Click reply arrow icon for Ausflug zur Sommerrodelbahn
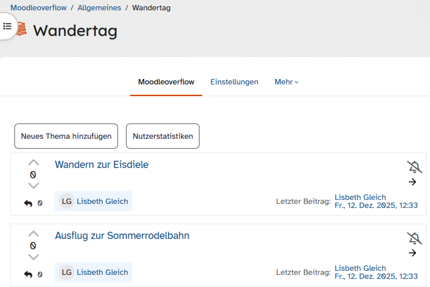The width and height of the screenshot is (430, 287). (28, 274)
